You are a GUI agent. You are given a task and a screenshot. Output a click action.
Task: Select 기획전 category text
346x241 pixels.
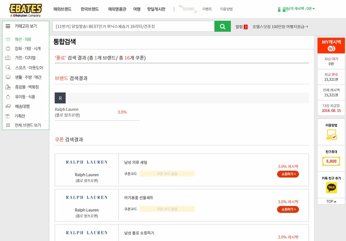[x=20, y=116]
